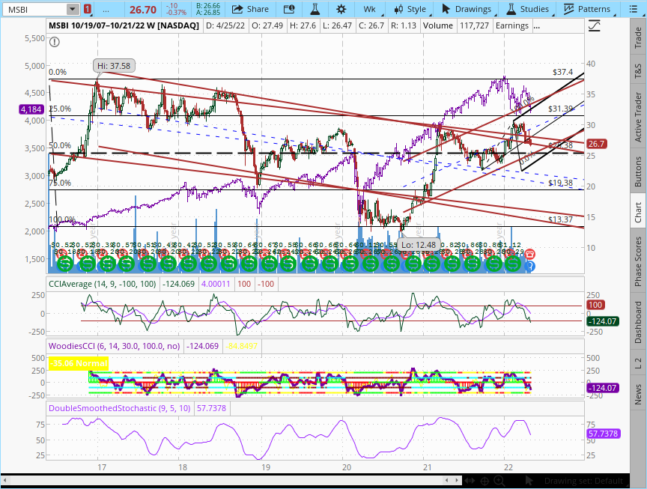This screenshot has width=647, height=489.
Task: Click the scroll-left arrow on the bottom scrollbar
Action: coord(446,481)
